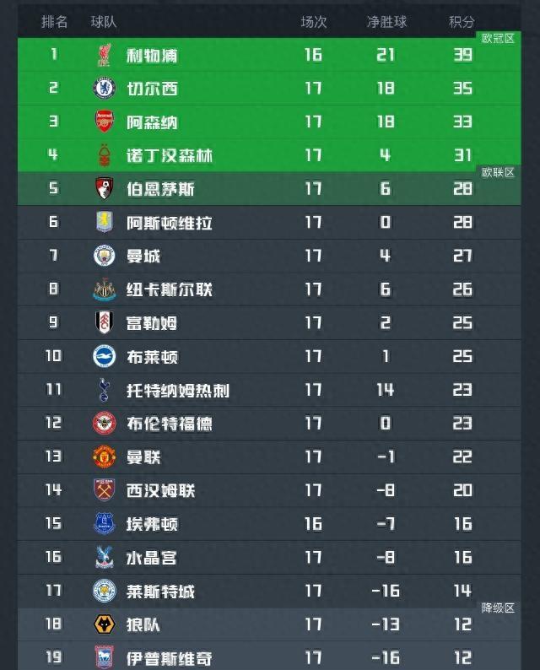This screenshot has width=540, height=670.
Task: Click the 排名 column header
Action: click(x=55, y=22)
